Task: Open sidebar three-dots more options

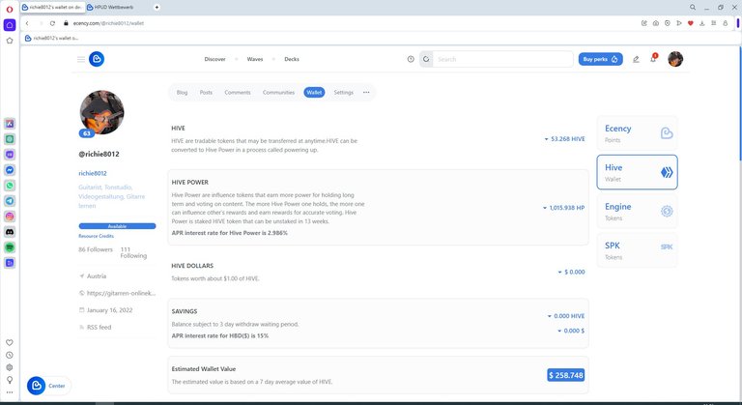Action: 10,392
